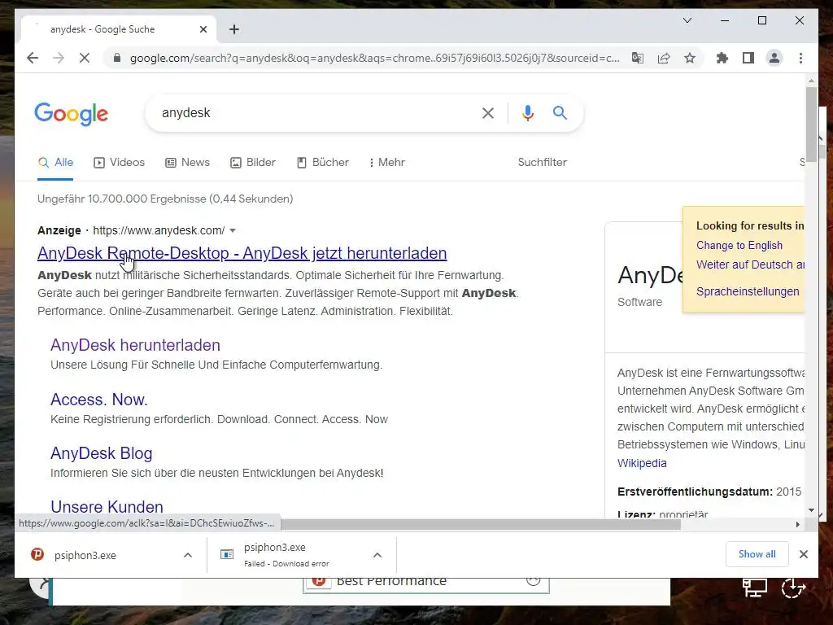Open Suchfilter options
This screenshot has height=625, width=833.
point(543,162)
